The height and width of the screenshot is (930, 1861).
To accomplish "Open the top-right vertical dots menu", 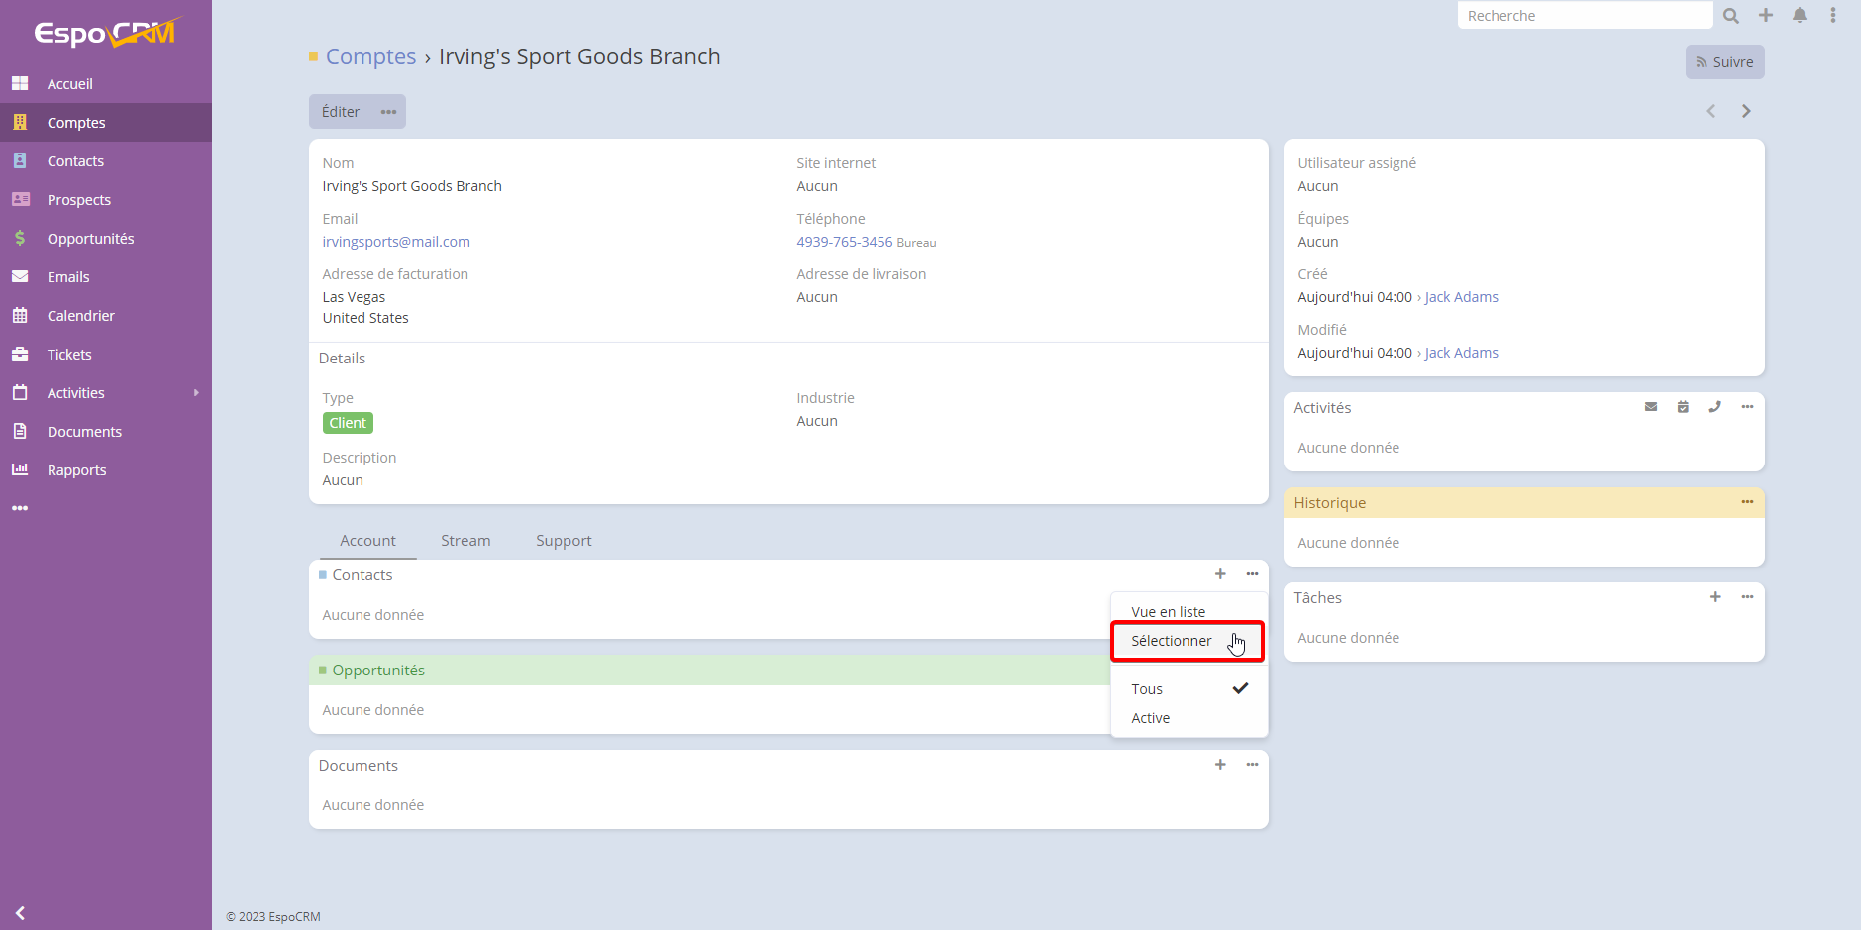I will click(x=1833, y=16).
